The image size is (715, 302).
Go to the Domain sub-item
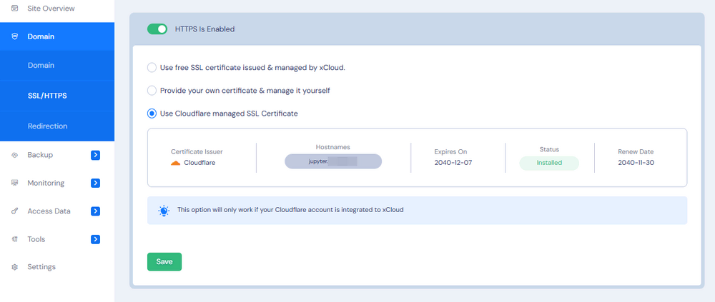(57, 65)
